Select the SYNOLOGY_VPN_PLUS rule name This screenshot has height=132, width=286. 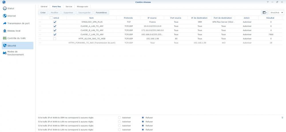[x=92, y=22]
